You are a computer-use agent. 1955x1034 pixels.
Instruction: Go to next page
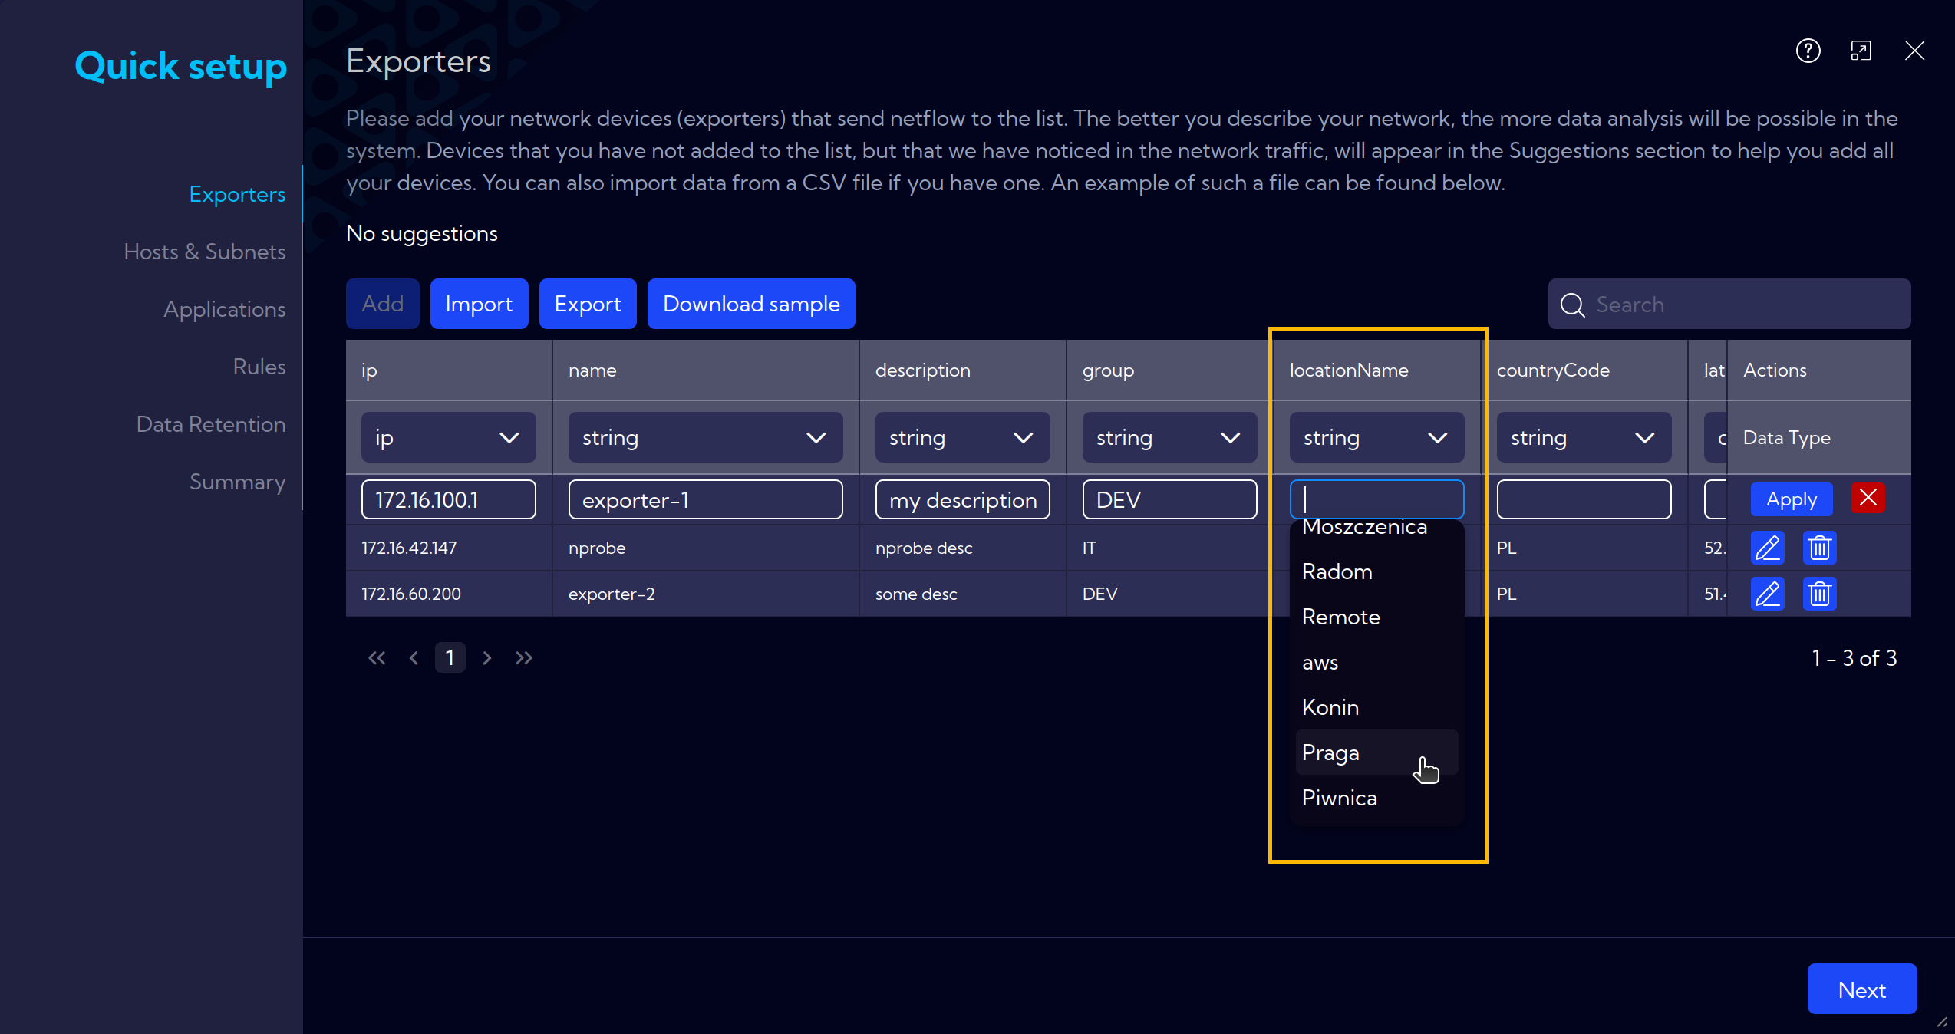click(486, 658)
